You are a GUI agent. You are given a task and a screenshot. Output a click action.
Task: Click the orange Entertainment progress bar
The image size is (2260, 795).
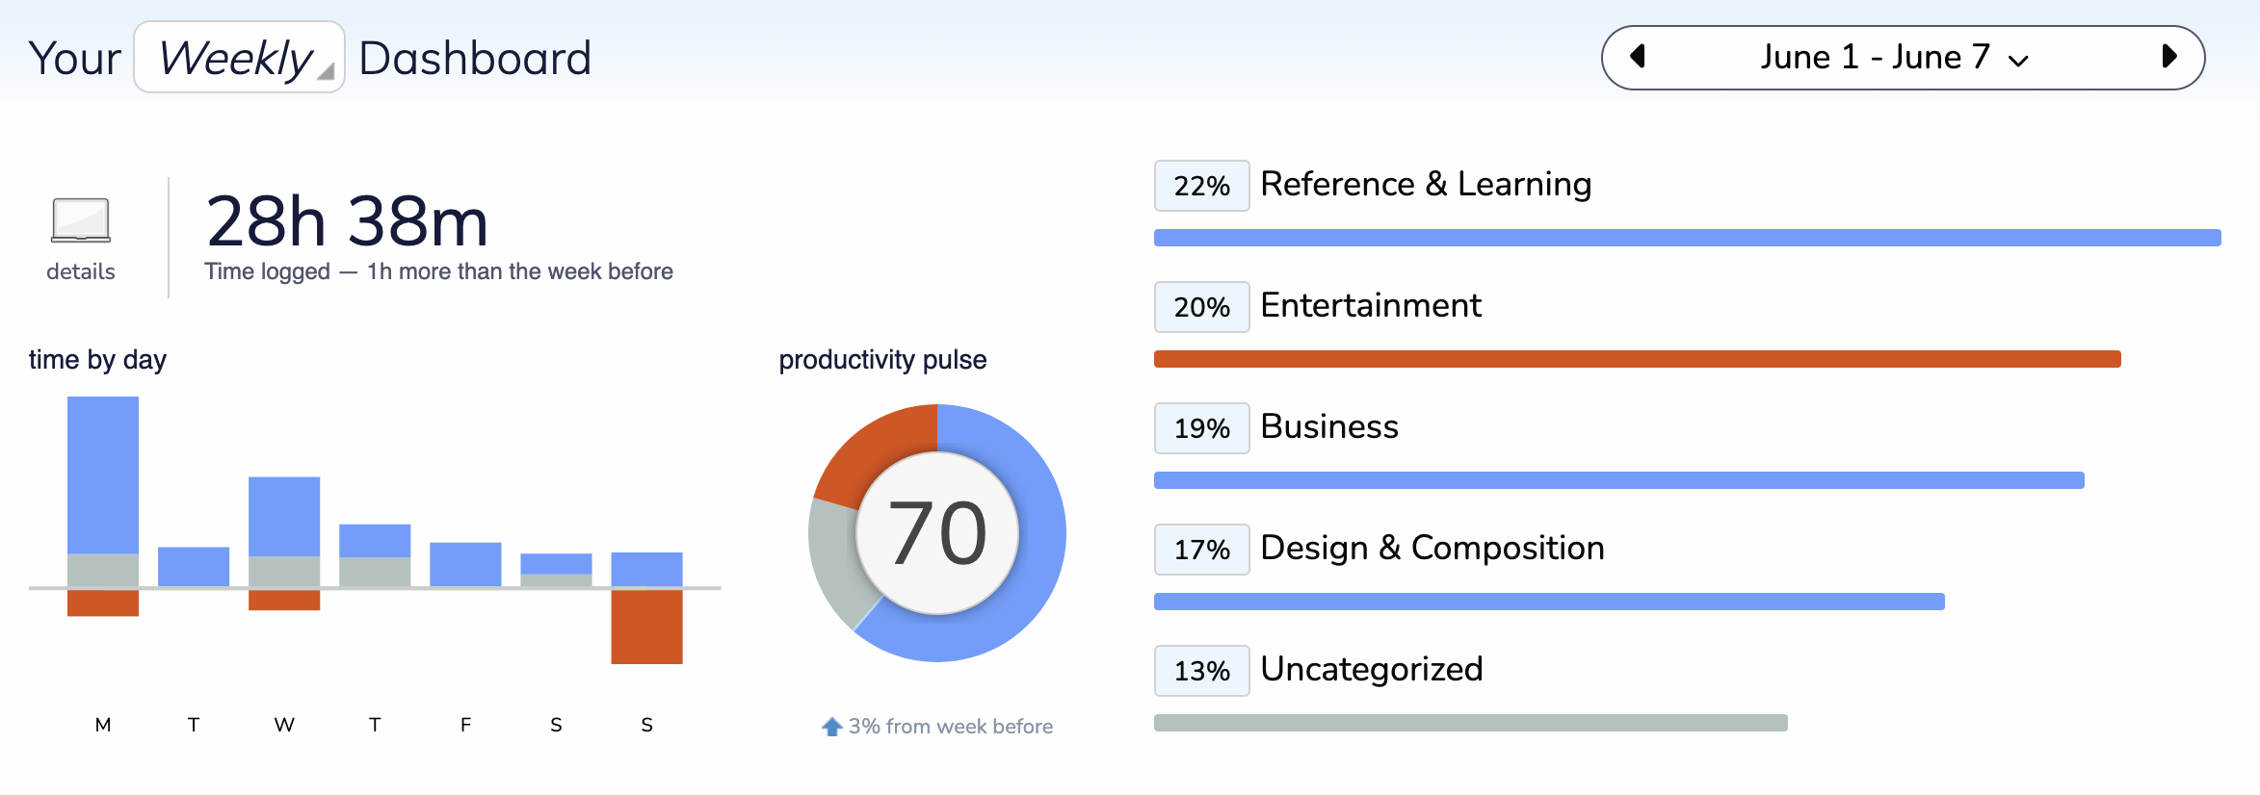coord(1638,359)
